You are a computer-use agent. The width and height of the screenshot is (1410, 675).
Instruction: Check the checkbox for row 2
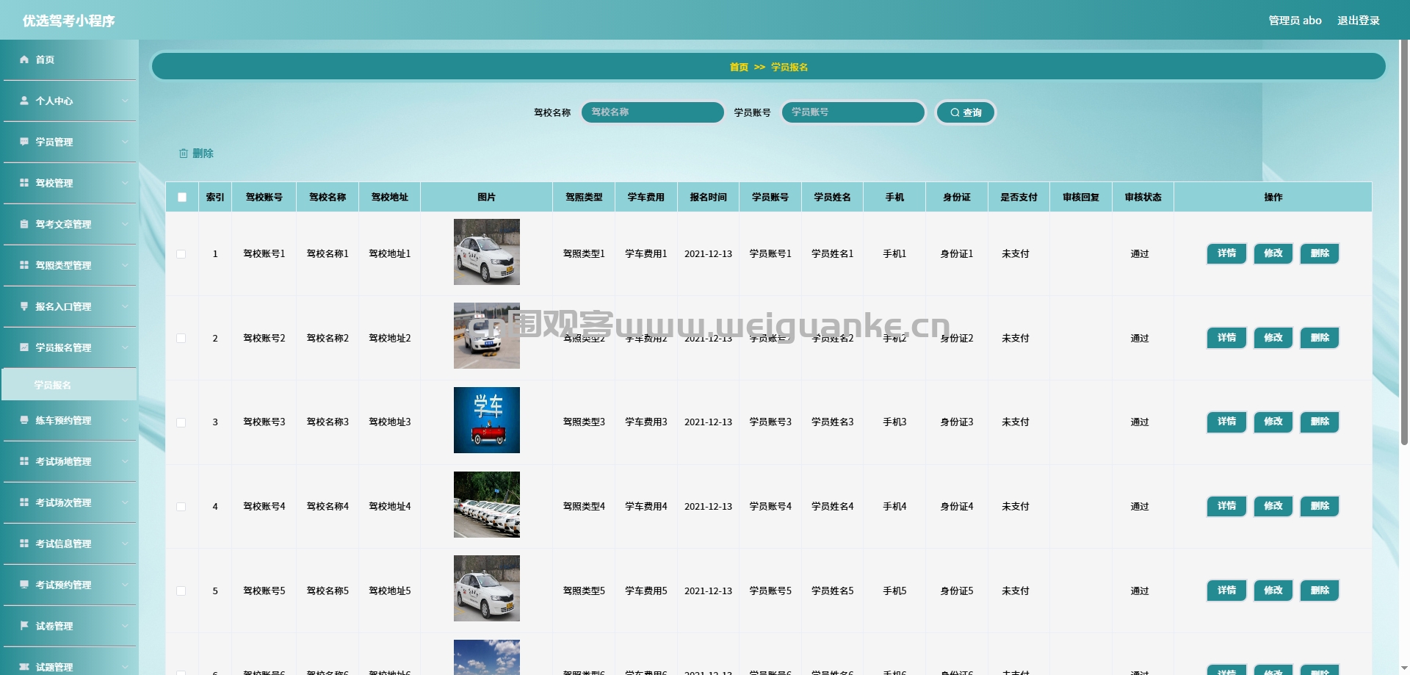pos(181,339)
